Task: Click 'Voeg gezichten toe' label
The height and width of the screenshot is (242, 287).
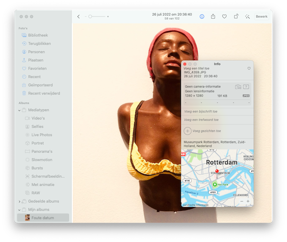Action: (207, 131)
